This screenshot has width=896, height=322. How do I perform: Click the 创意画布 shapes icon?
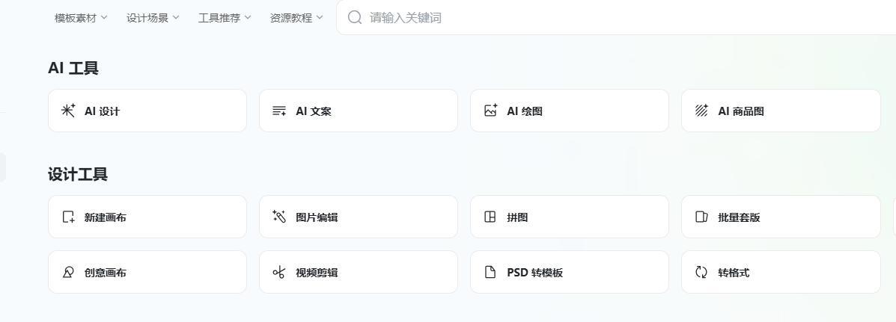click(x=68, y=273)
